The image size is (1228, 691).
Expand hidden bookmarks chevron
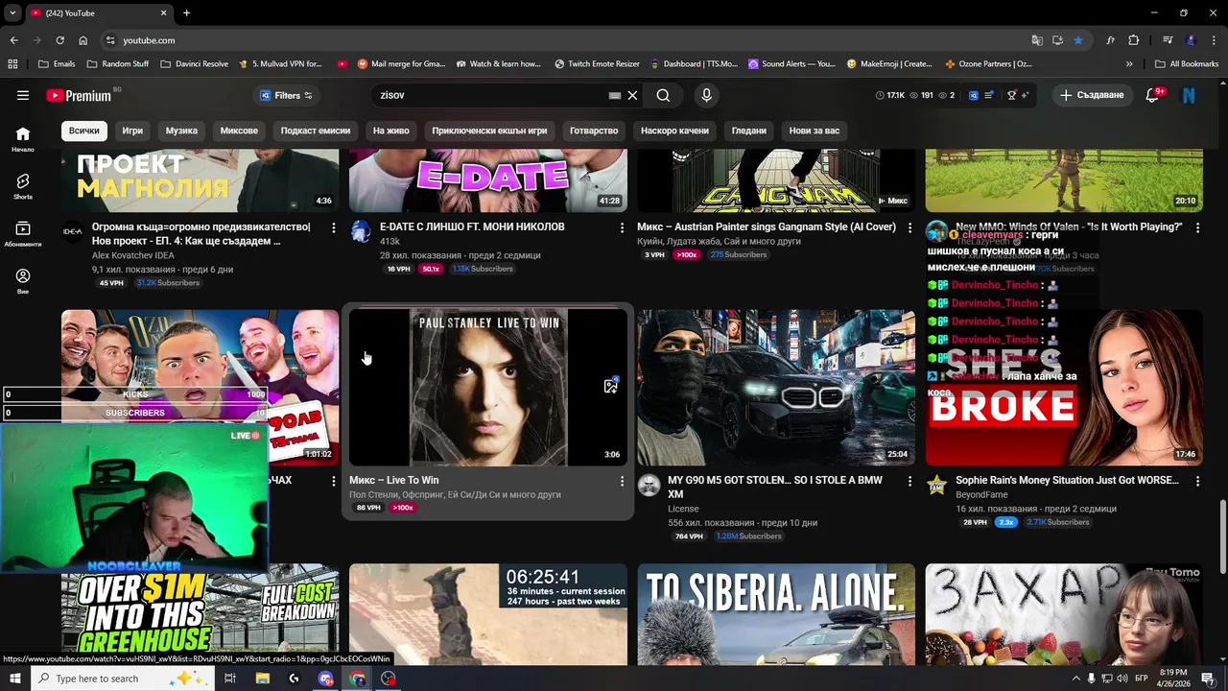pyautogui.click(x=1129, y=64)
